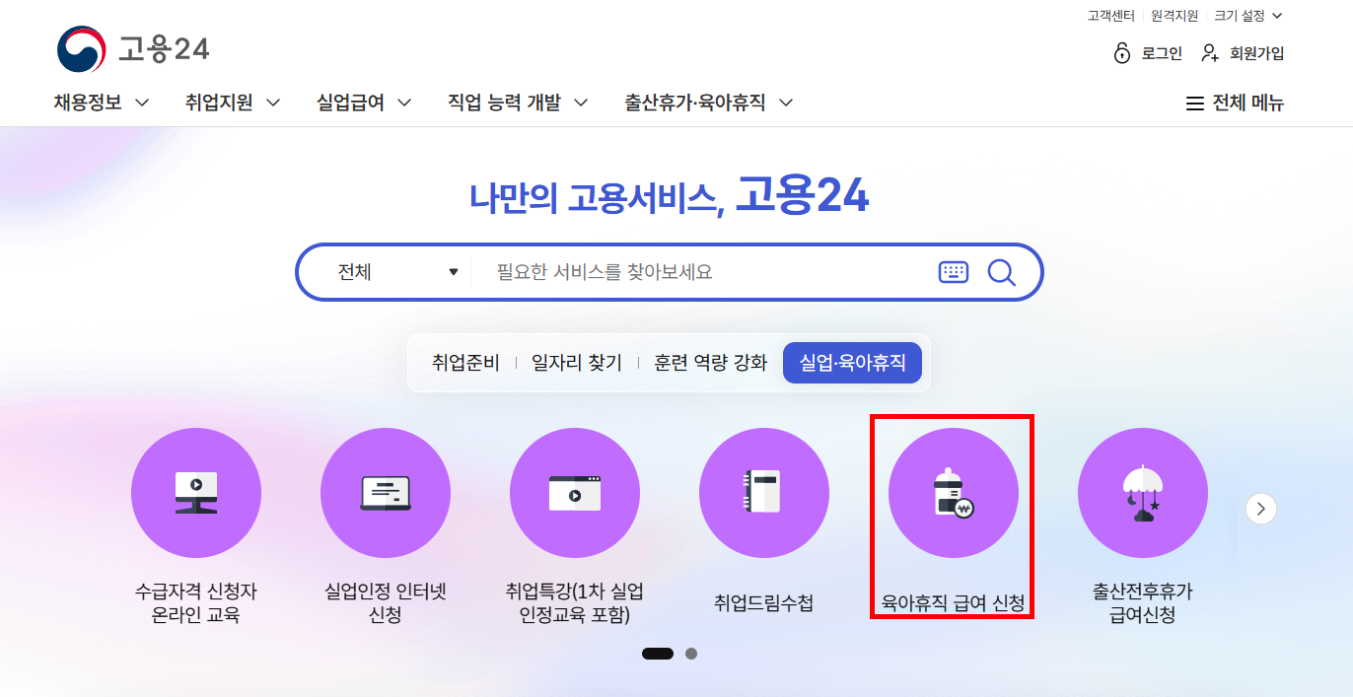Open 출산전후휴가 급여신청 umbrella icon
Viewport: 1353px width, 697px height.
(1143, 493)
